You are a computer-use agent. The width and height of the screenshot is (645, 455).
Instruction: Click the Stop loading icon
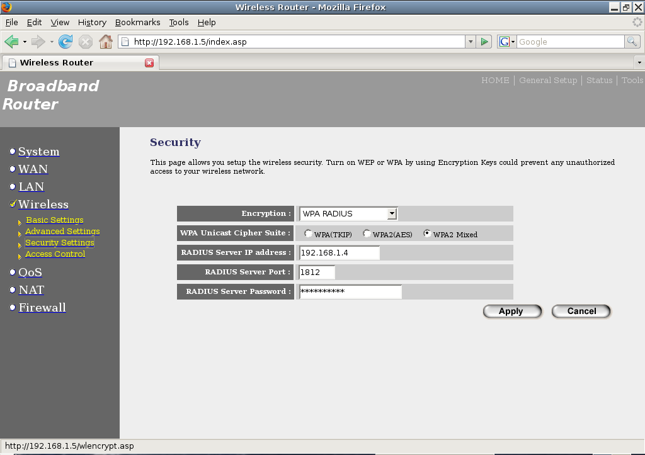[86, 42]
